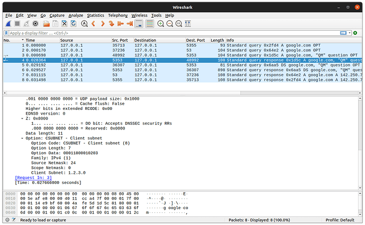Screen dimensions: 365x225
Task: Open the Wireless menu
Action: tap(140, 15)
